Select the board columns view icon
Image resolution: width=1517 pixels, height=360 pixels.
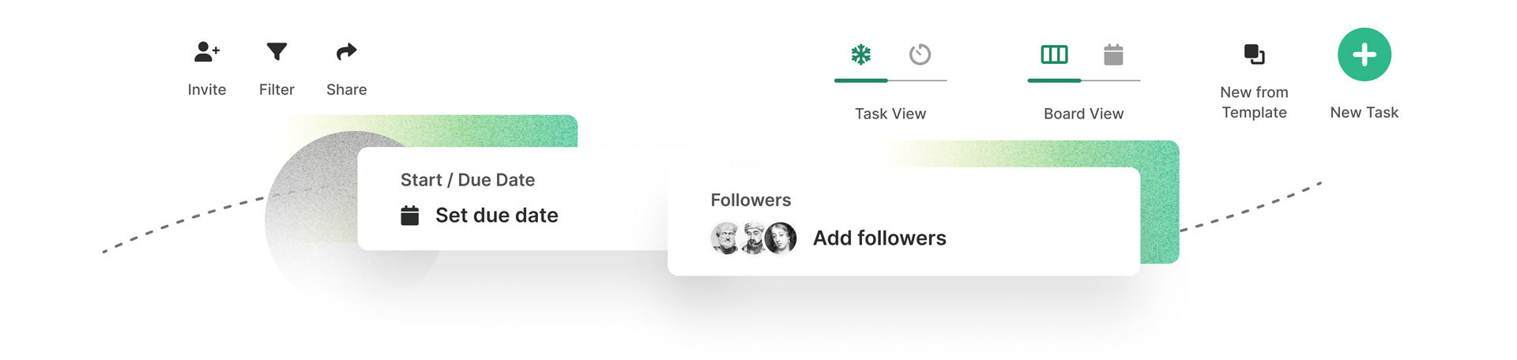point(1054,54)
